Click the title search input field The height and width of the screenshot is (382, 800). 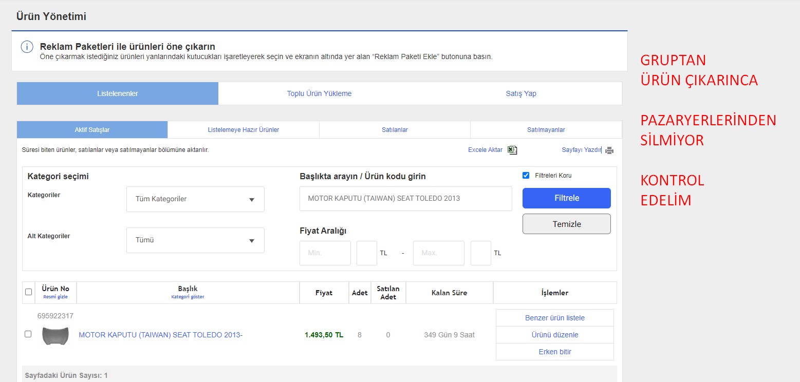tap(405, 199)
